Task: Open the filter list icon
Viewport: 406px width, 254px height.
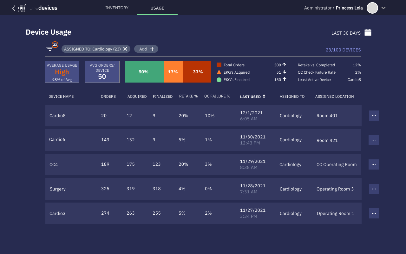Action: point(49,49)
